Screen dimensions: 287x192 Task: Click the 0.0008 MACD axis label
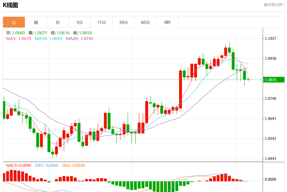[270, 179]
